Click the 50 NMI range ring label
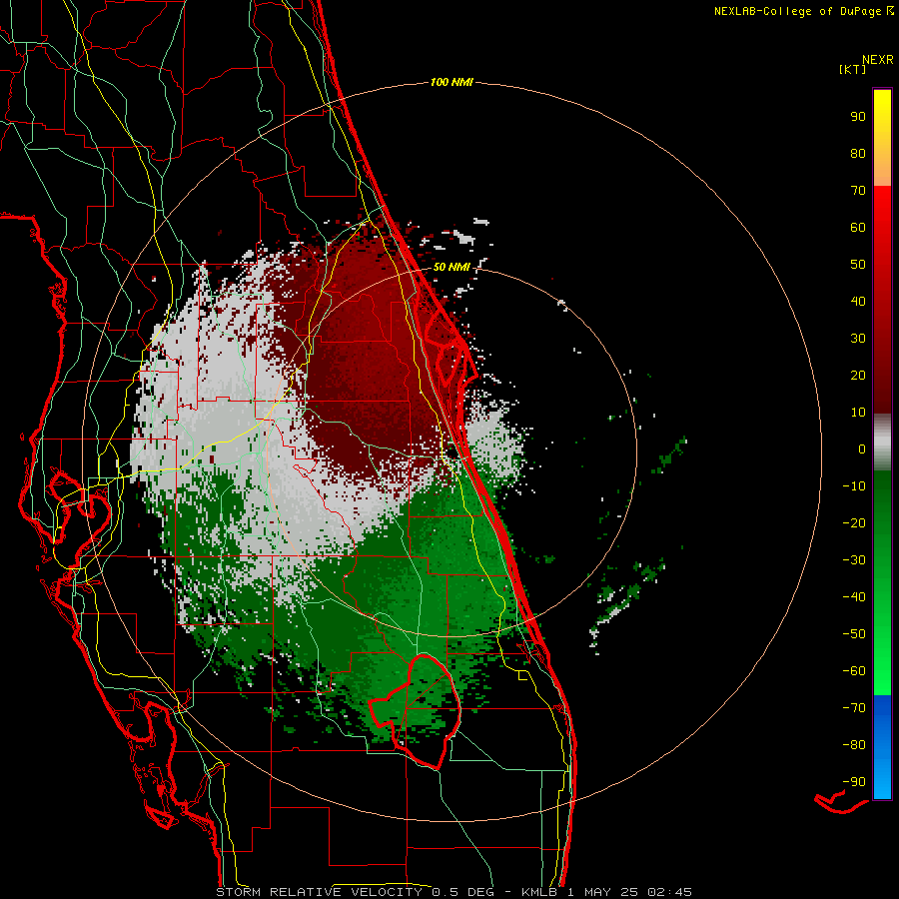The height and width of the screenshot is (899, 899). pos(451,267)
